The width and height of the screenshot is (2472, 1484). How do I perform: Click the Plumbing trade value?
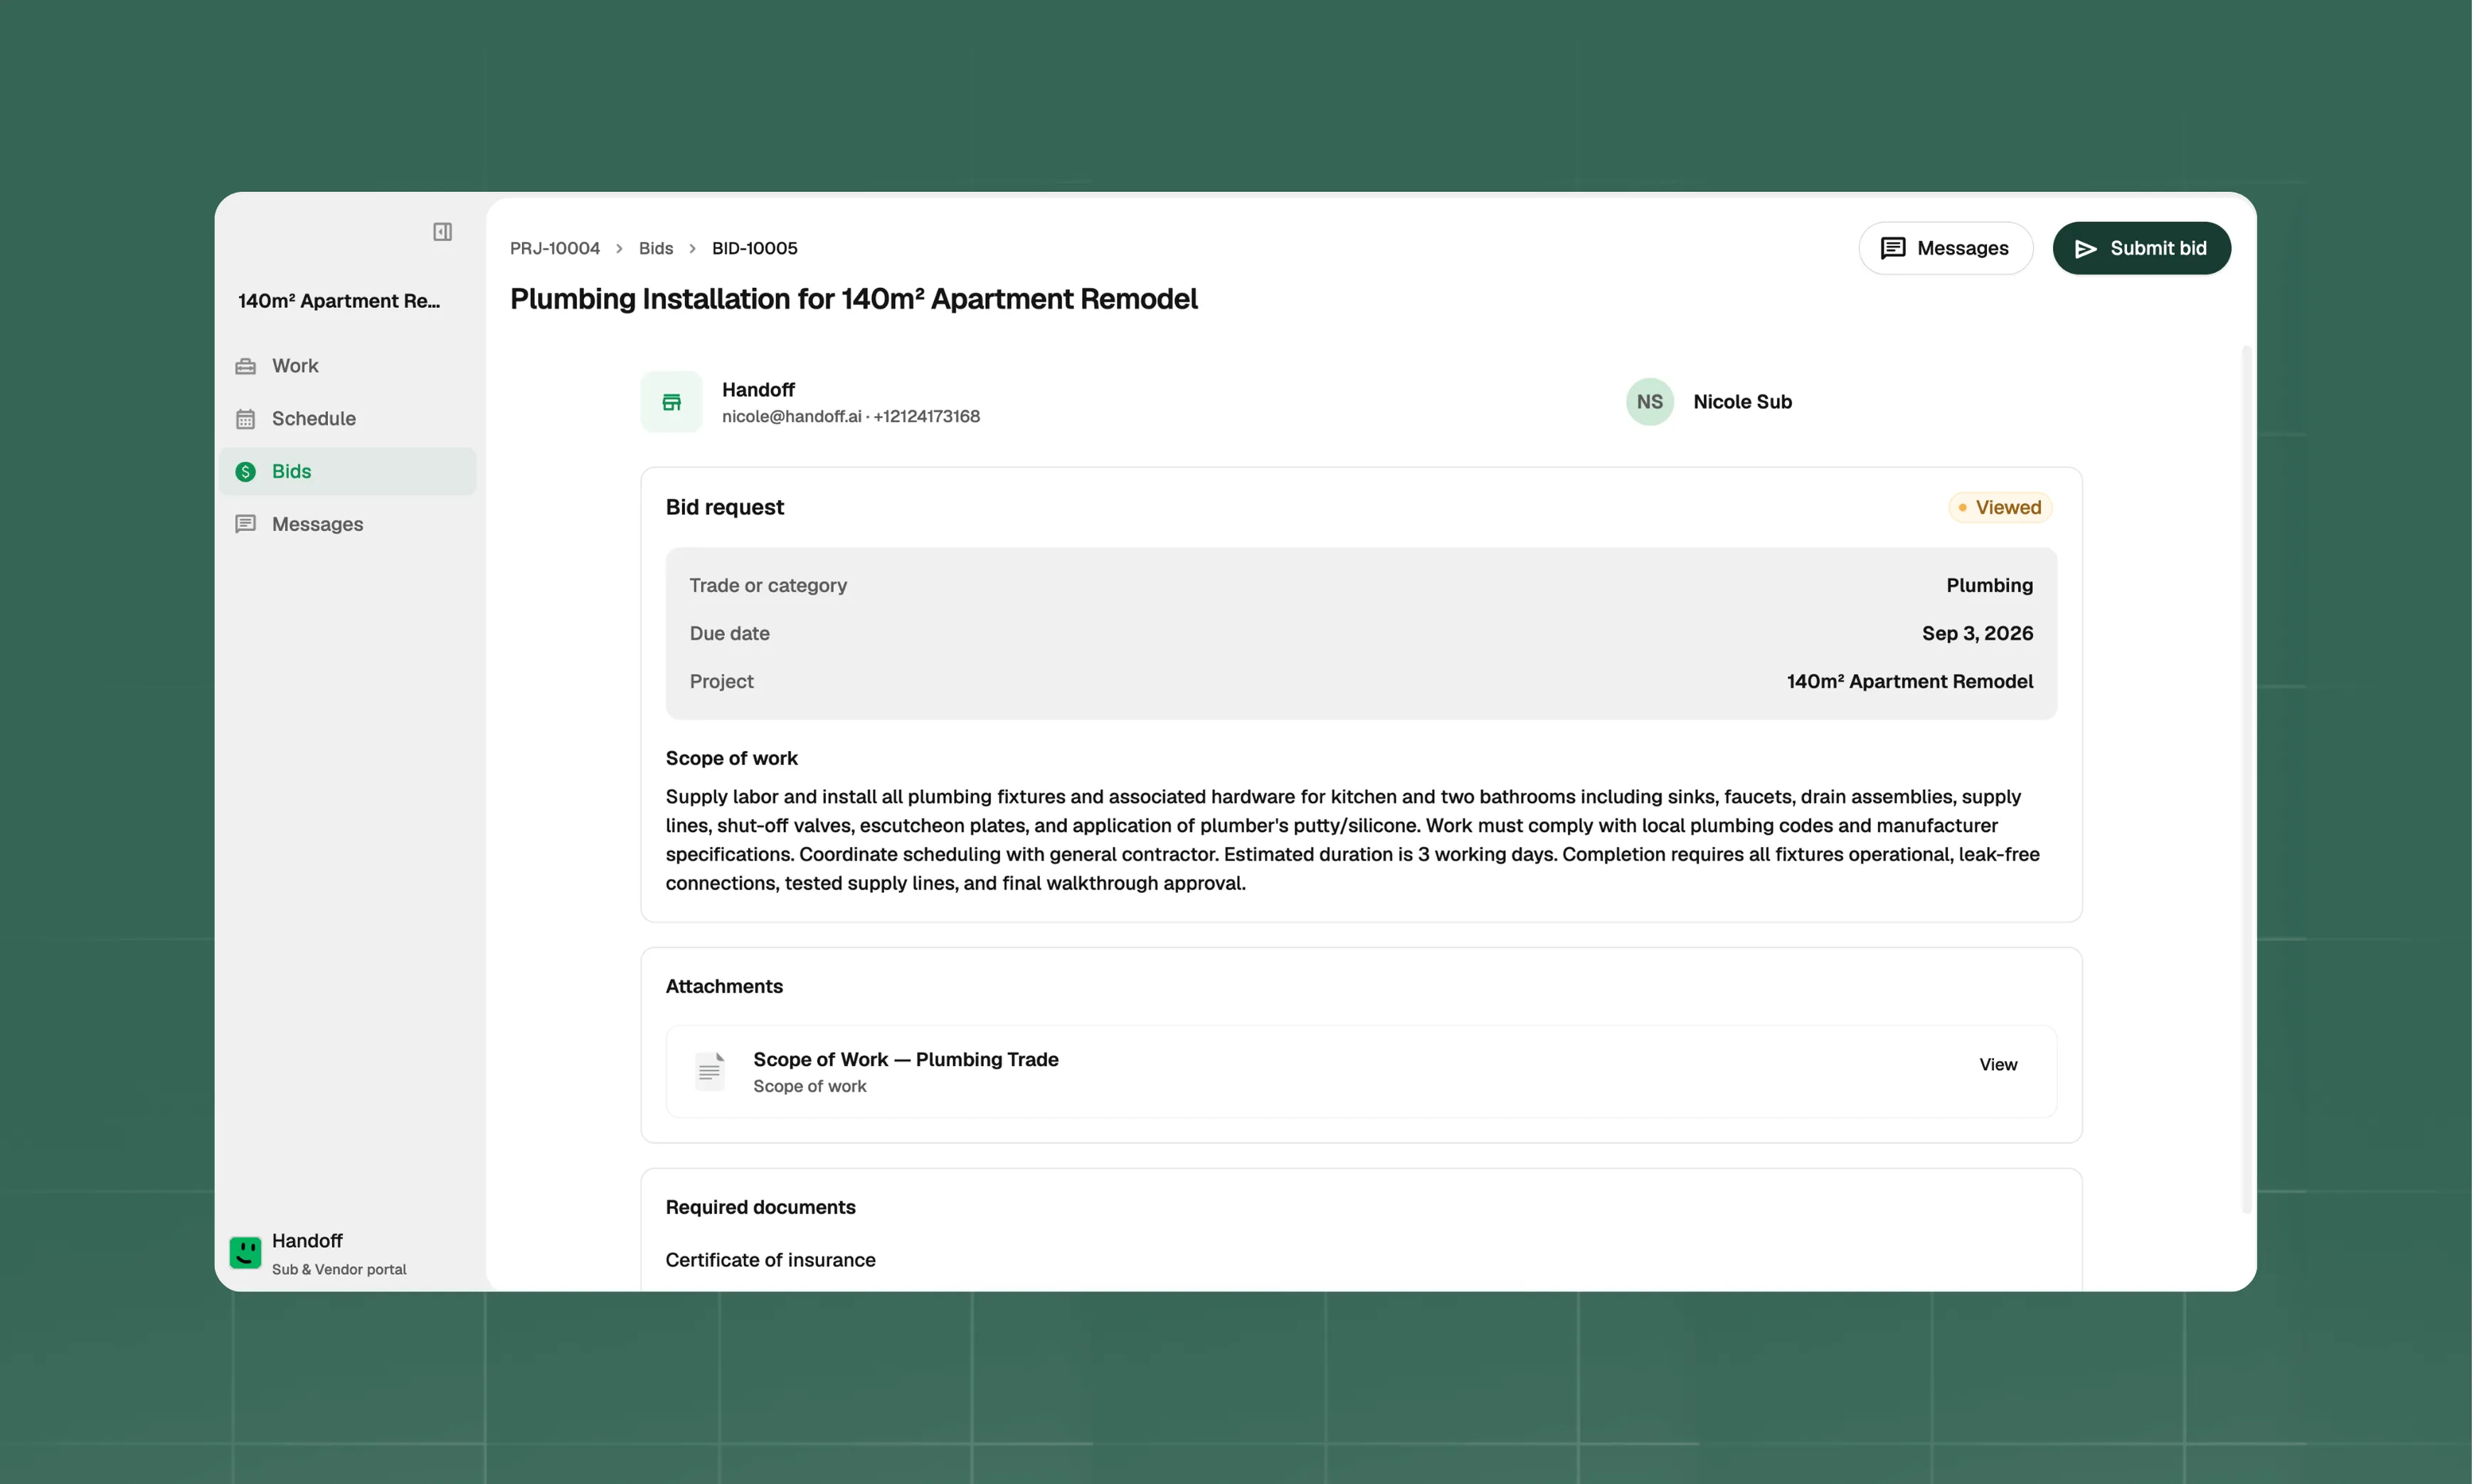click(x=1989, y=586)
